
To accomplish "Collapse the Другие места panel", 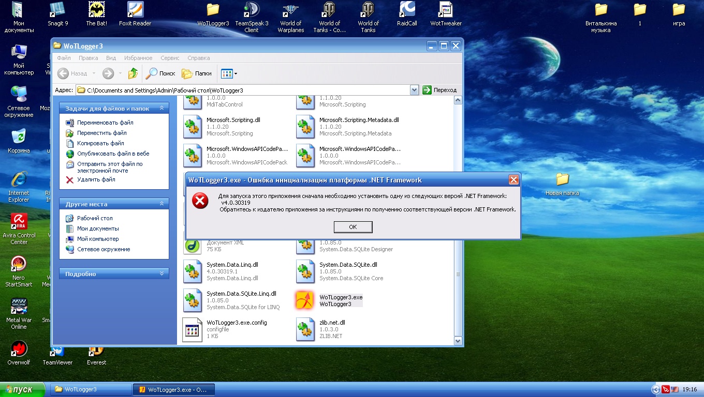I will coord(162,204).
